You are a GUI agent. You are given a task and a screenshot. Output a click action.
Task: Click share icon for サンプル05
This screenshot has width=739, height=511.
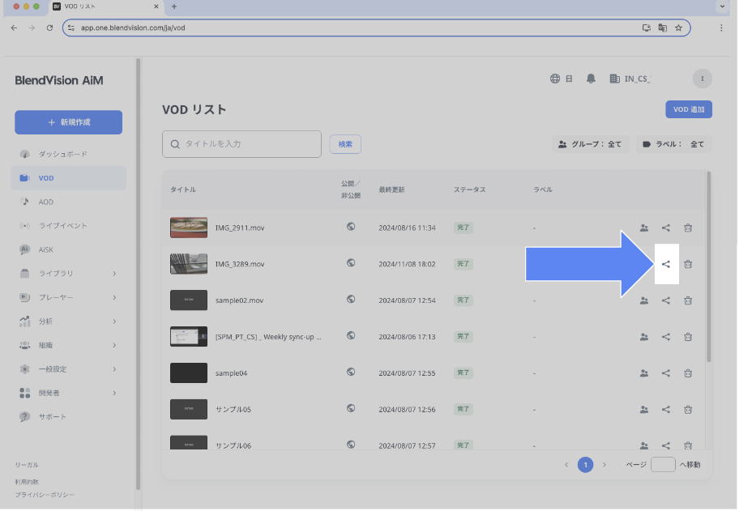coord(665,409)
